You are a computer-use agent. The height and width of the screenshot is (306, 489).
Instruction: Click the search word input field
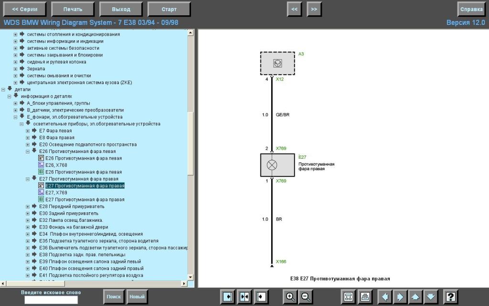51,300
